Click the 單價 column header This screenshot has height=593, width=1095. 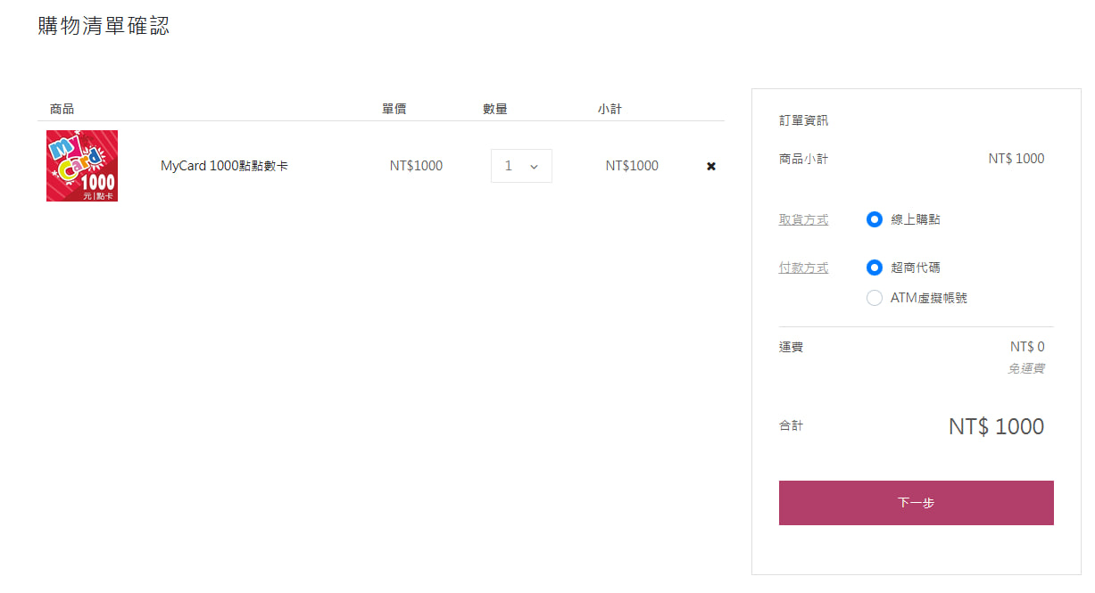click(394, 109)
